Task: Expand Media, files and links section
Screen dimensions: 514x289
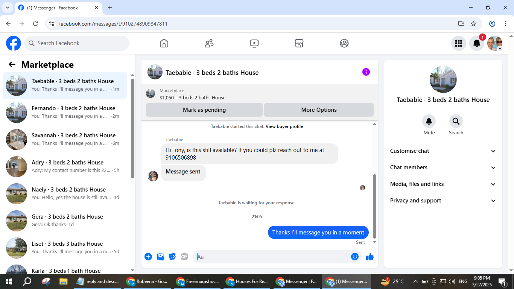Action: pyautogui.click(x=443, y=184)
